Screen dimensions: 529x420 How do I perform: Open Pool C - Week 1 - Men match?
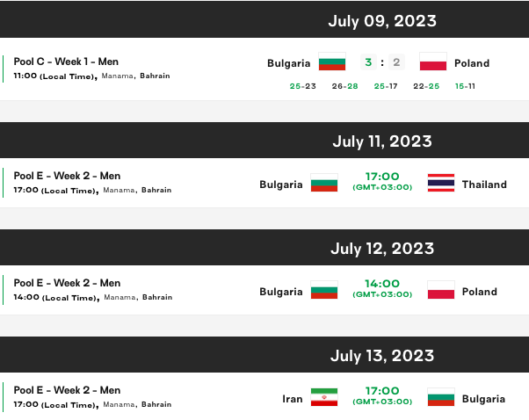(66, 62)
